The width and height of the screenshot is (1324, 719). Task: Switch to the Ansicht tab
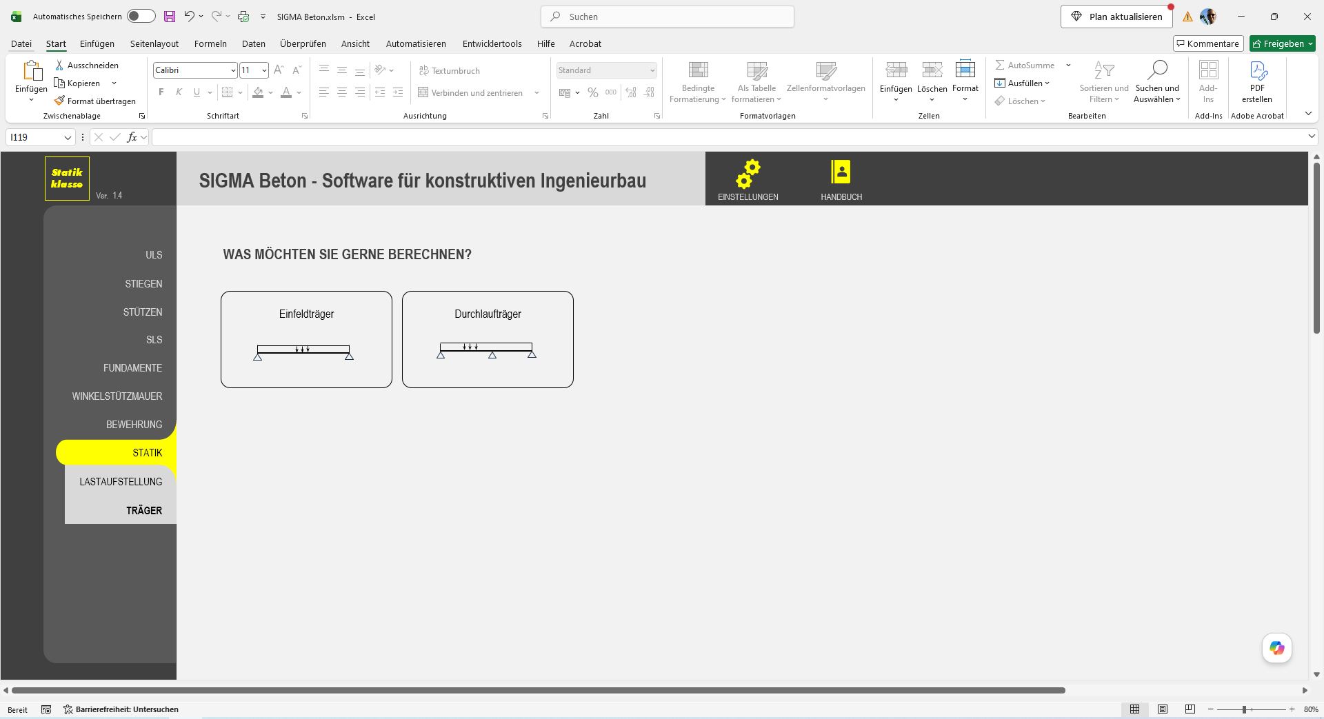[355, 43]
